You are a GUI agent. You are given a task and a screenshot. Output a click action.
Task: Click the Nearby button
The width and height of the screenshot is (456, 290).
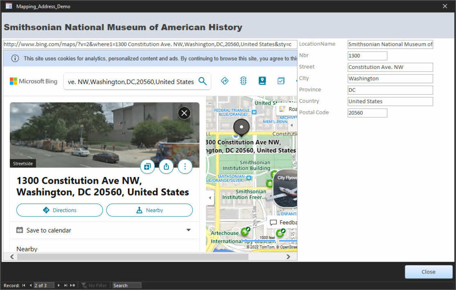150,210
